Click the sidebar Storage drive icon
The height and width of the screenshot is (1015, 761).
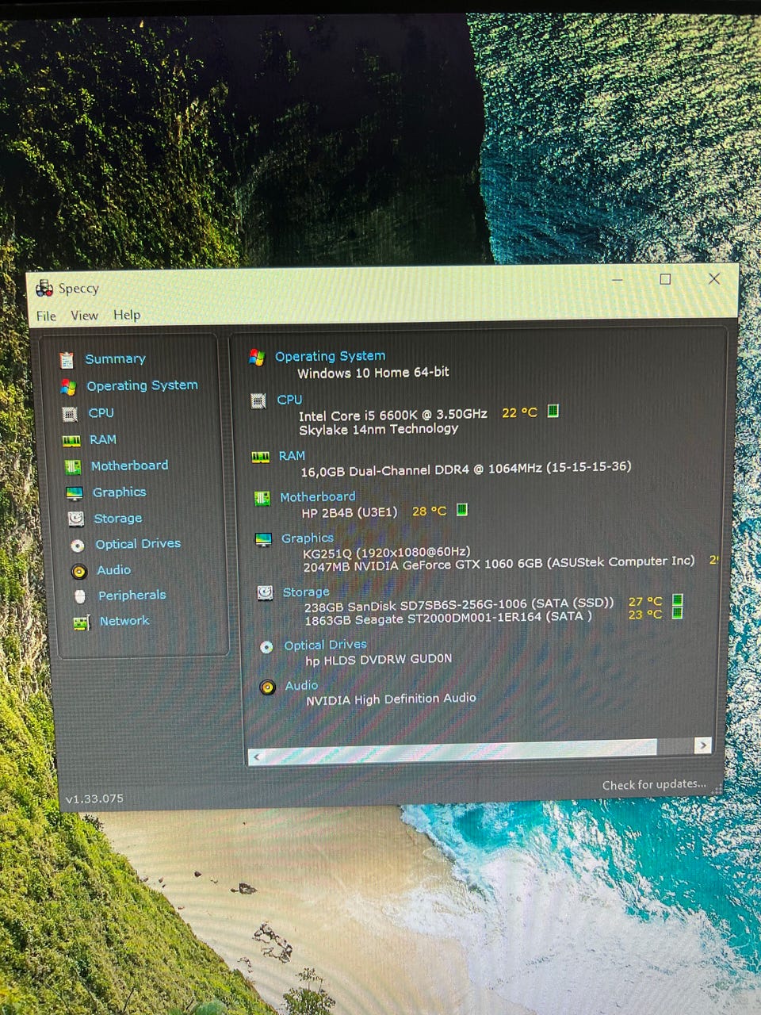tap(76, 519)
